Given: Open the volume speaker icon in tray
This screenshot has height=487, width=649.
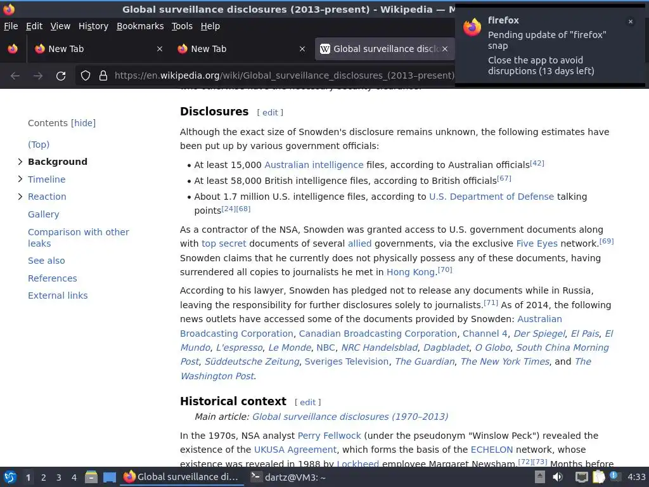Looking at the screenshot, I should coord(558,477).
